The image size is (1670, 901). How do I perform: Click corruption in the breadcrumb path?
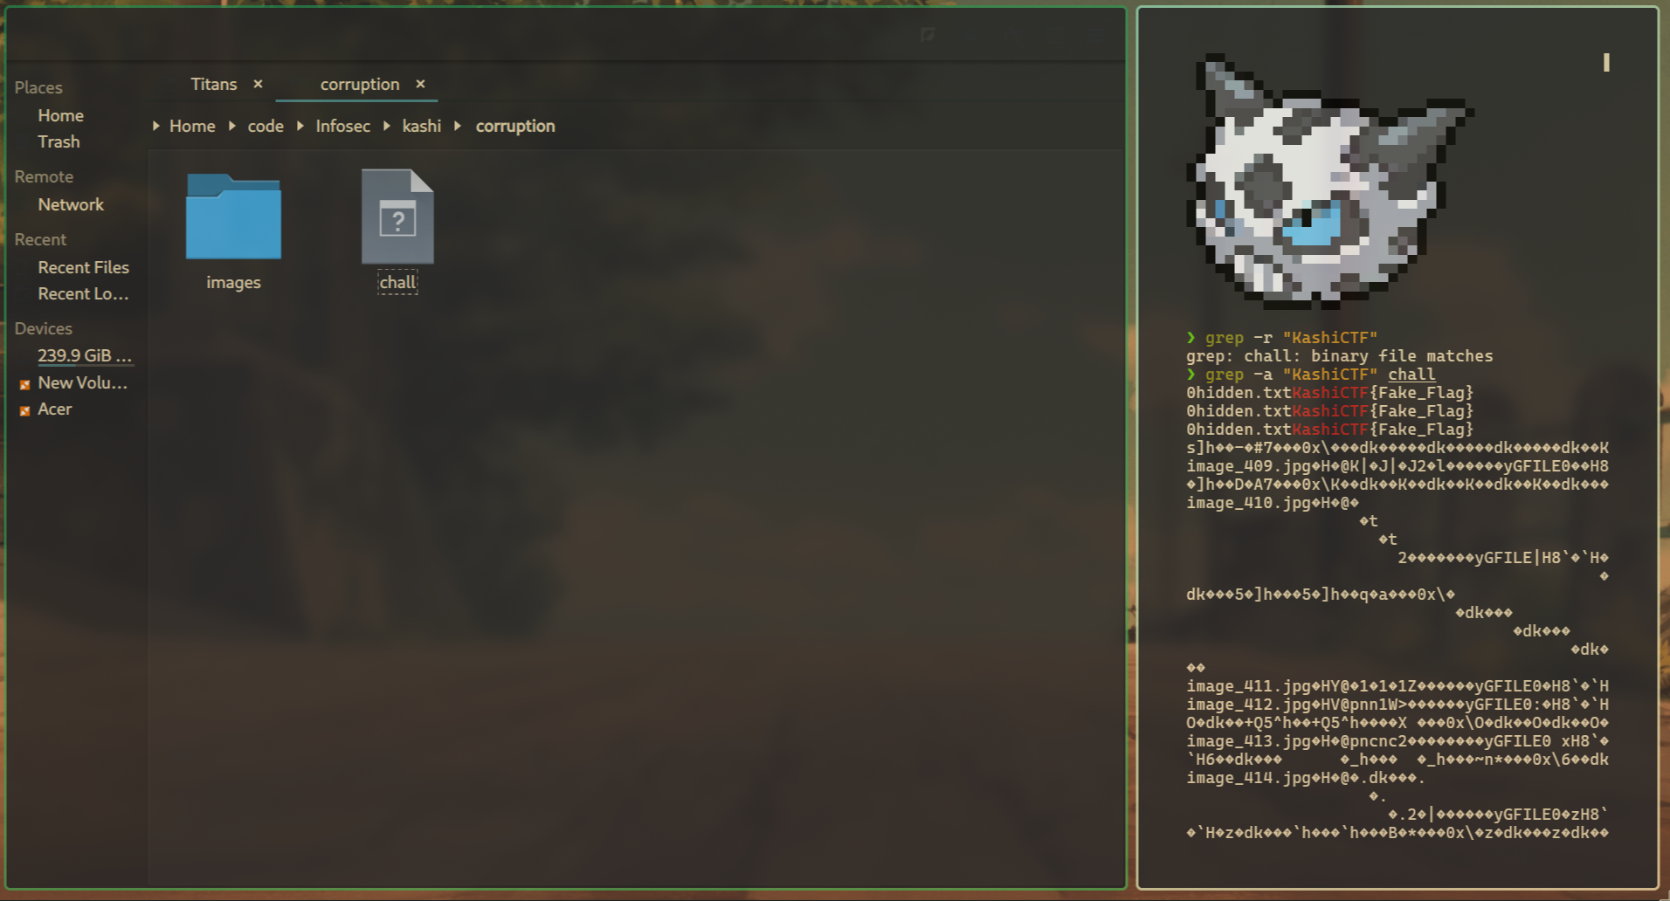point(515,126)
